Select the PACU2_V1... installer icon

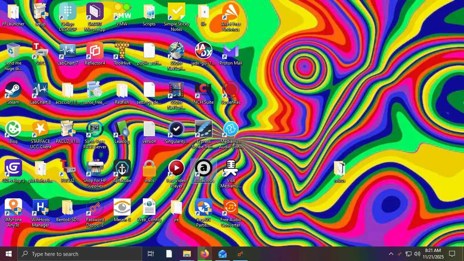(x=68, y=133)
